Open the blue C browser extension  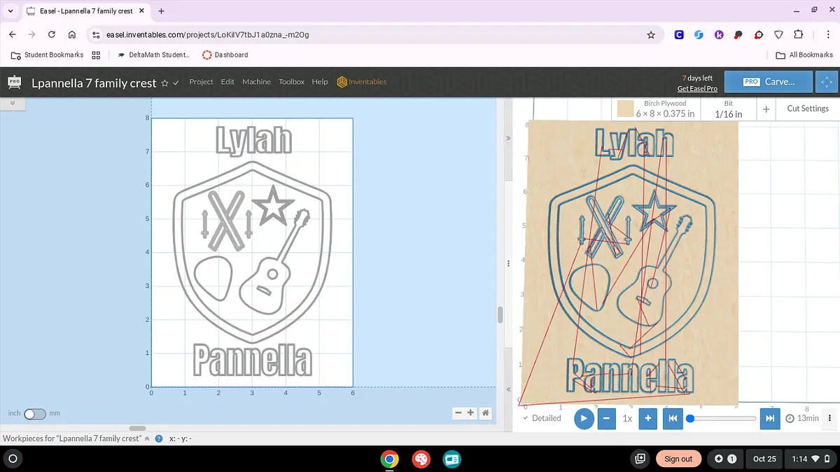679,34
